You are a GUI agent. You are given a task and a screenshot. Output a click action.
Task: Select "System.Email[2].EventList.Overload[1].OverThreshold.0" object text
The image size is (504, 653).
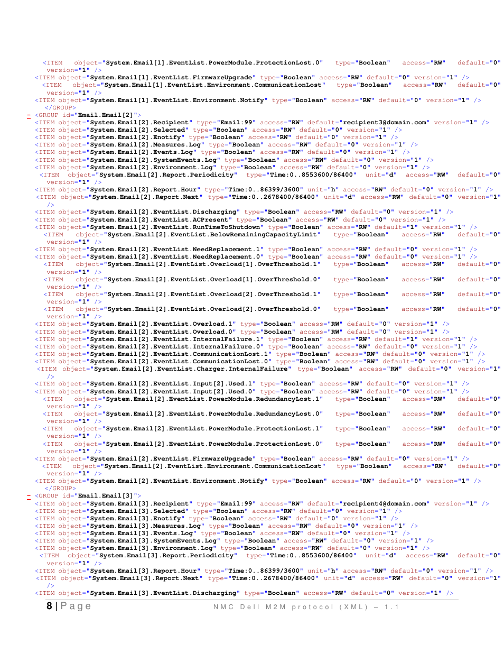click(x=213, y=280)
